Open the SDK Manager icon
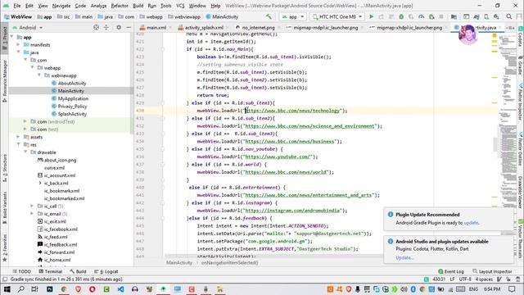Image resolution: width=524 pixels, height=295 pixels. coord(497,16)
